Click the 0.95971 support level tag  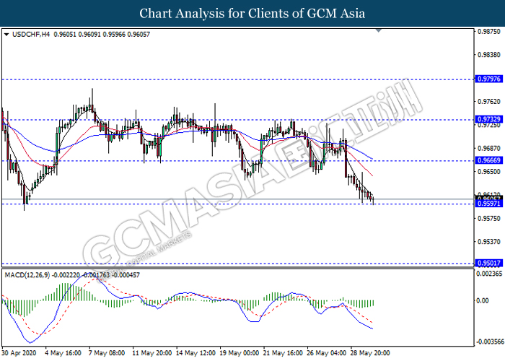(489, 204)
